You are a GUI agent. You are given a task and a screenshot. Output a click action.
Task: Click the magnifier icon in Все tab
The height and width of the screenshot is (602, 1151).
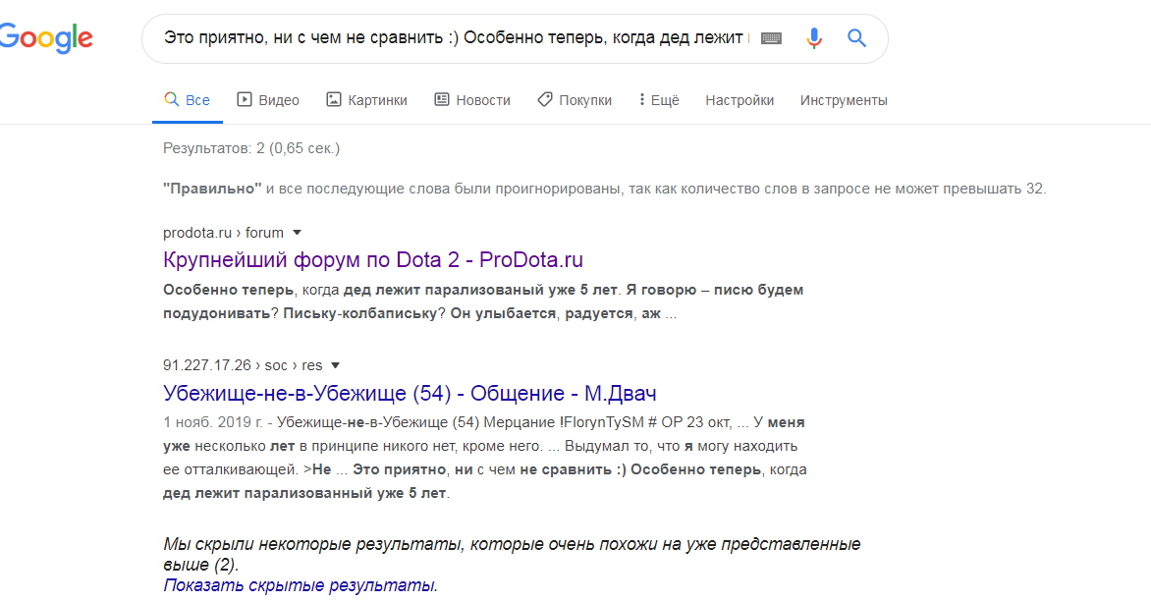pos(171,99)
